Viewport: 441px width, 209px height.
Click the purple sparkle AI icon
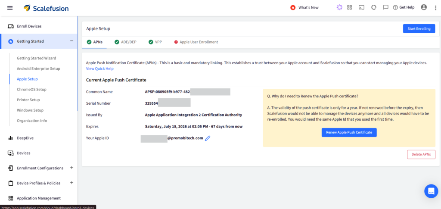pos(339,8)
